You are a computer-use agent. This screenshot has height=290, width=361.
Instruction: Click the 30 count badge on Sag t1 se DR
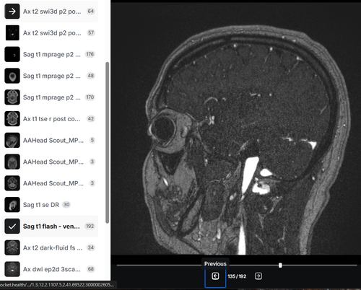pyautogui.click(x=66, y=205)
